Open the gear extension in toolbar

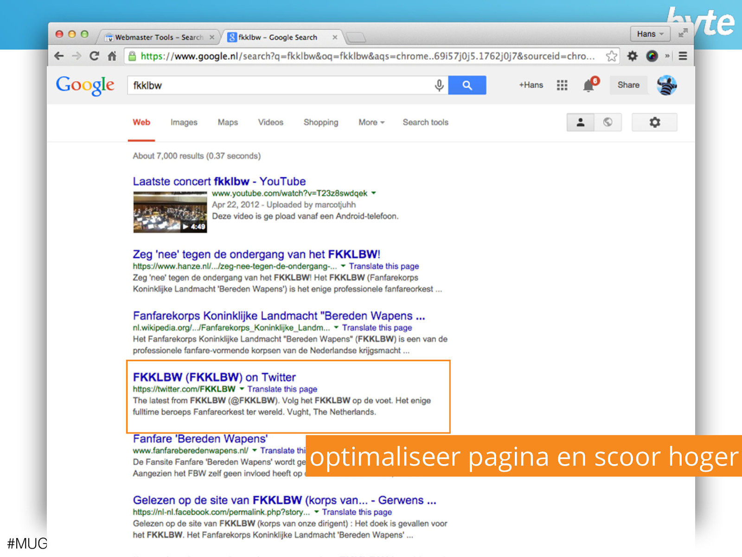click(633, 56)
